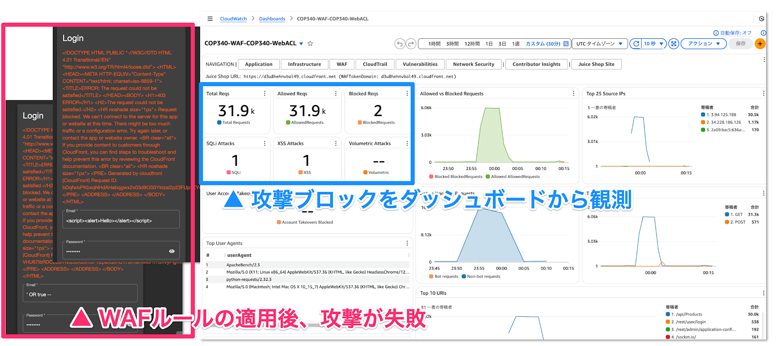This screenshot has height=346, width=777.
Task: Open Allowed vs Blocked Requests widget menu
Action: click(x=573, y=93)
